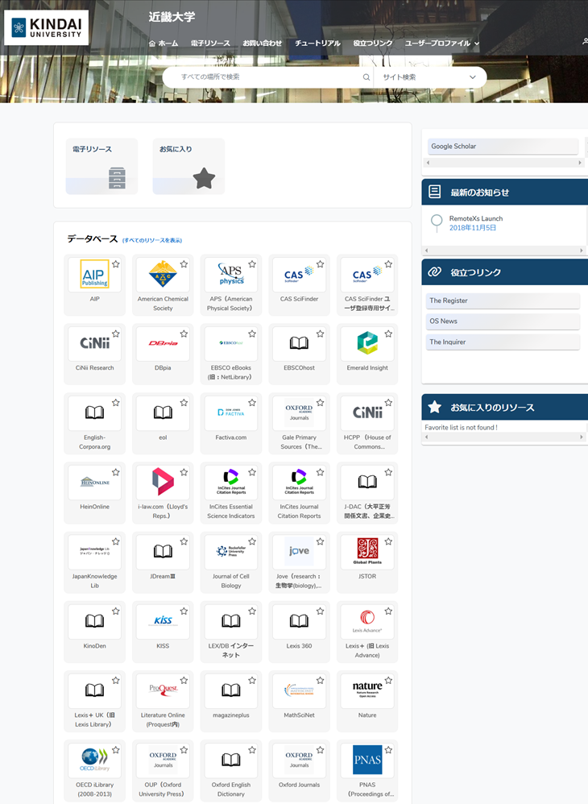The height and width of the screenshot is (804, 588).
Task: Open the KinoDen book icon
Action: (x=95, y=621)
